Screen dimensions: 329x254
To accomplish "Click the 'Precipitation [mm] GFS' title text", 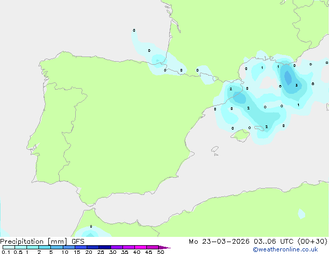I will point(42,242).
